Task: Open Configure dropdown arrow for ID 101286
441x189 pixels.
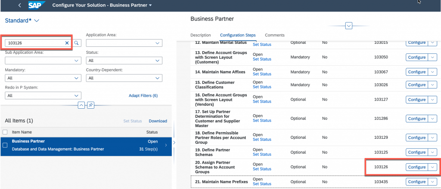Action: [x=432, y=119]
